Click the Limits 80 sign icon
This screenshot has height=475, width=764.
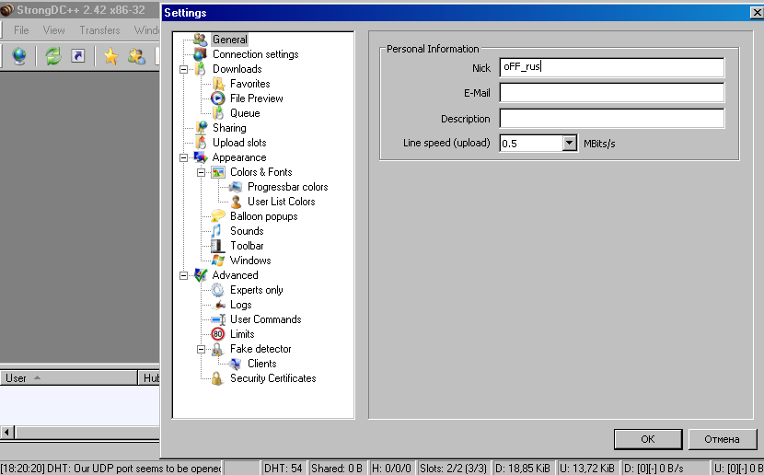pyautogui.click(x=218, y=334)
